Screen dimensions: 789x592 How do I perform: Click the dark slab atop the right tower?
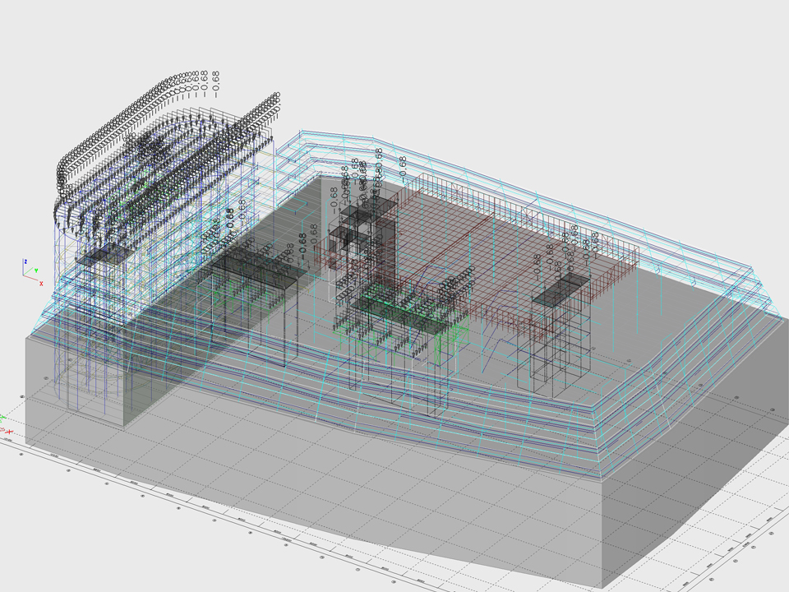pos(562,285)
